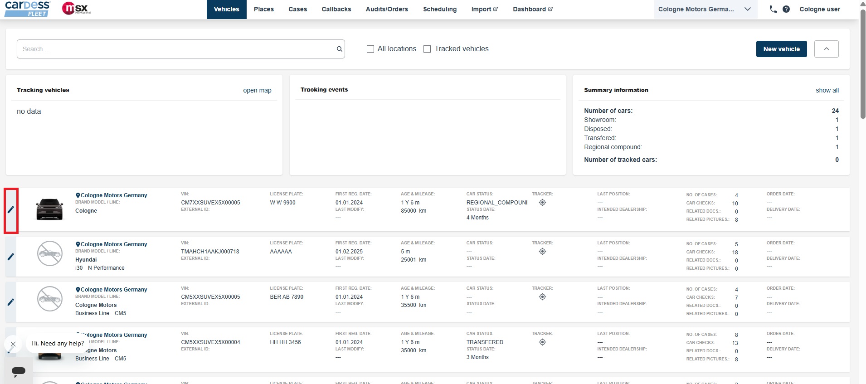Dismiss the 'Need any help?' chat popup

click(x=13, y=344)
